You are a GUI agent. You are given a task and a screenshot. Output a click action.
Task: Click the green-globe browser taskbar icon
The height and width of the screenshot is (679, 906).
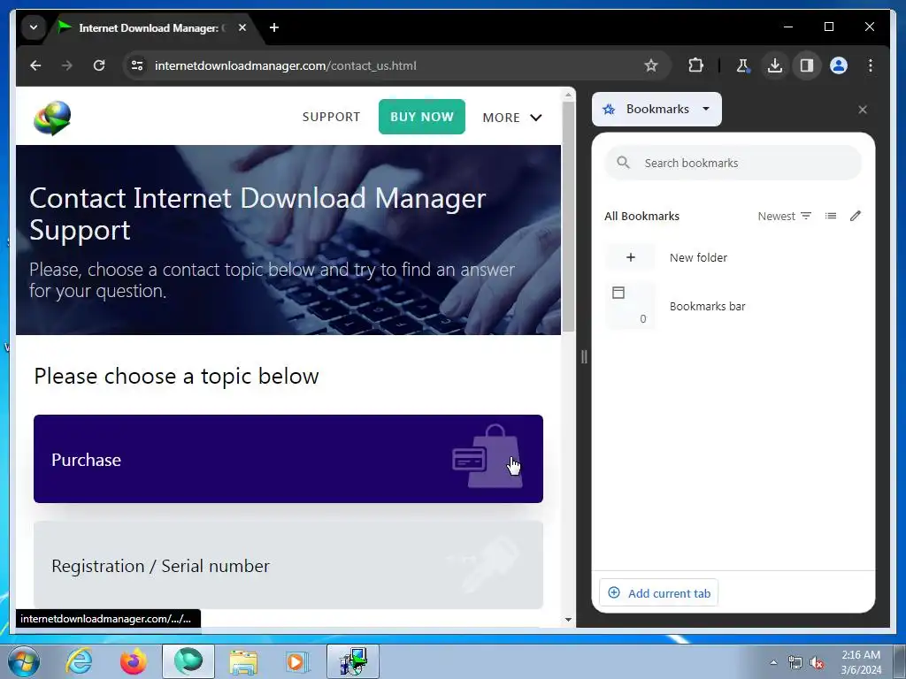188,661
